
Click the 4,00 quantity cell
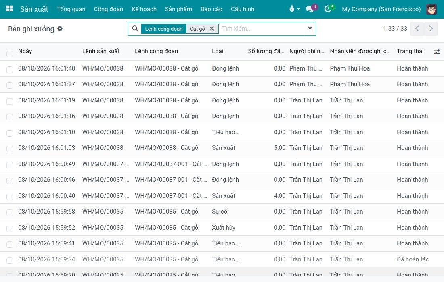[279, 195]
